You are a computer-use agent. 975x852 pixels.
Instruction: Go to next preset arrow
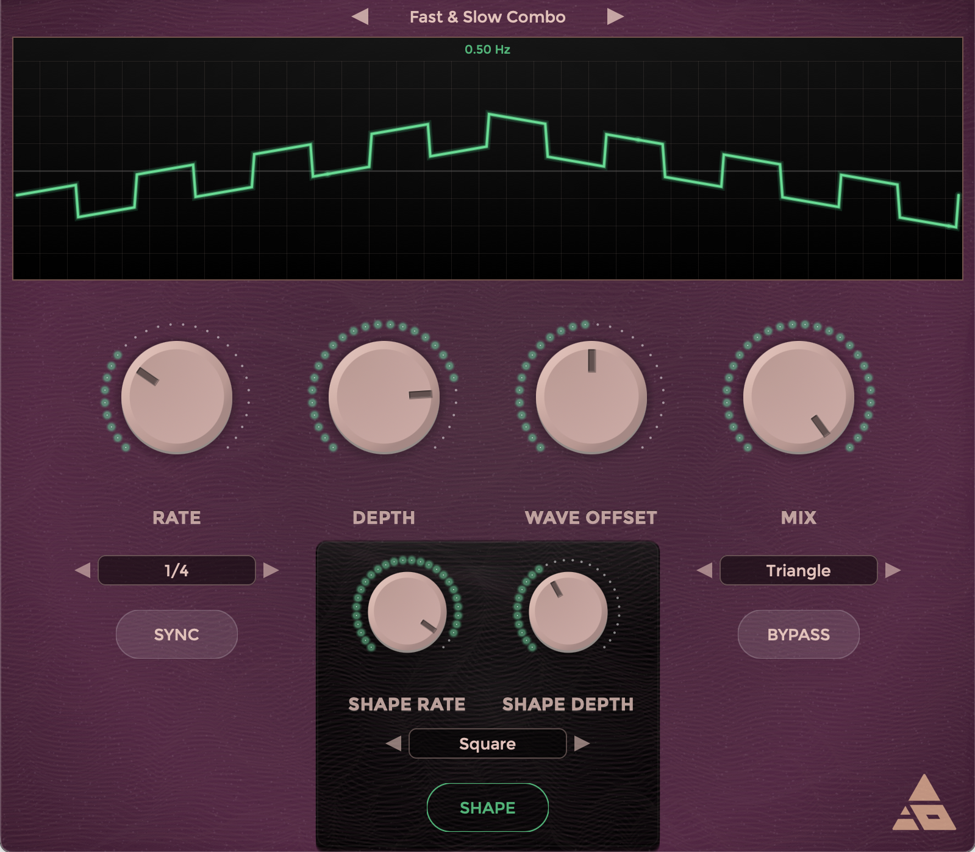pos(615,16)
